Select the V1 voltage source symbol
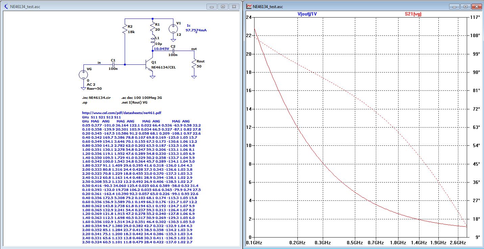 173,29
